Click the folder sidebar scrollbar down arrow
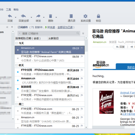Screen dimensions: 135x135 [x=13, y=119]
